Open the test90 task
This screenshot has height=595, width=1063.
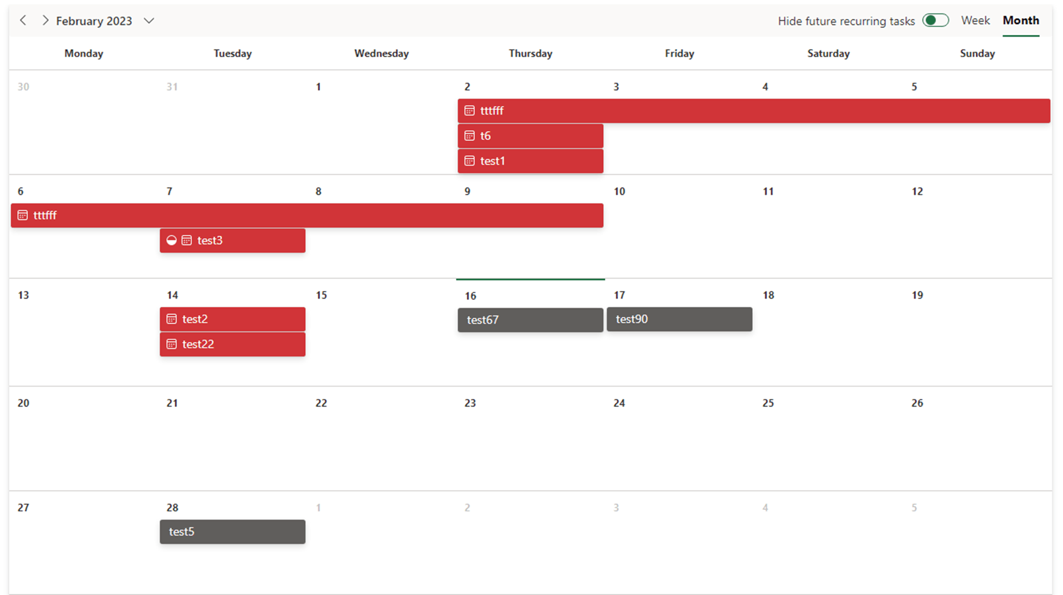tap(679, 319)
